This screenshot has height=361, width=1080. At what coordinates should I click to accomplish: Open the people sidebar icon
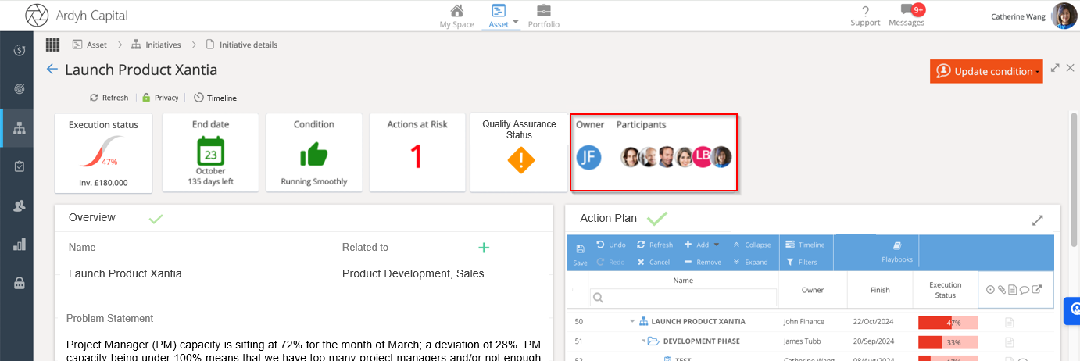19,206
